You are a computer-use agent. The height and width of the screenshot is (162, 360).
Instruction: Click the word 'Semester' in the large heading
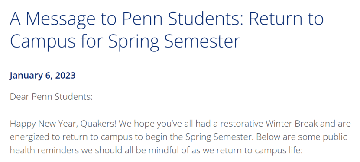click(x=202, y=41)
